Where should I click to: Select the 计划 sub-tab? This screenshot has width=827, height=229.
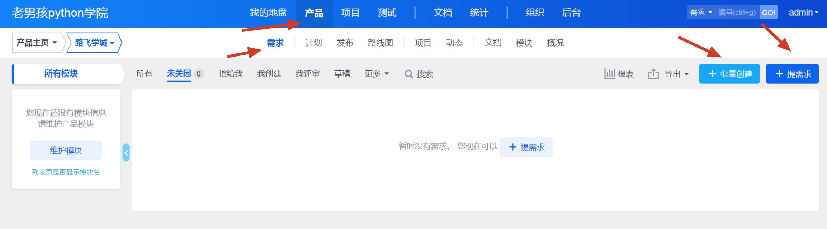click(x=313, y=43)
